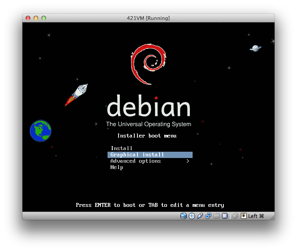The height and width of the screenshot is (251, 297).
Task: Open the optical CD drive indicator
Action: [191, 216]
